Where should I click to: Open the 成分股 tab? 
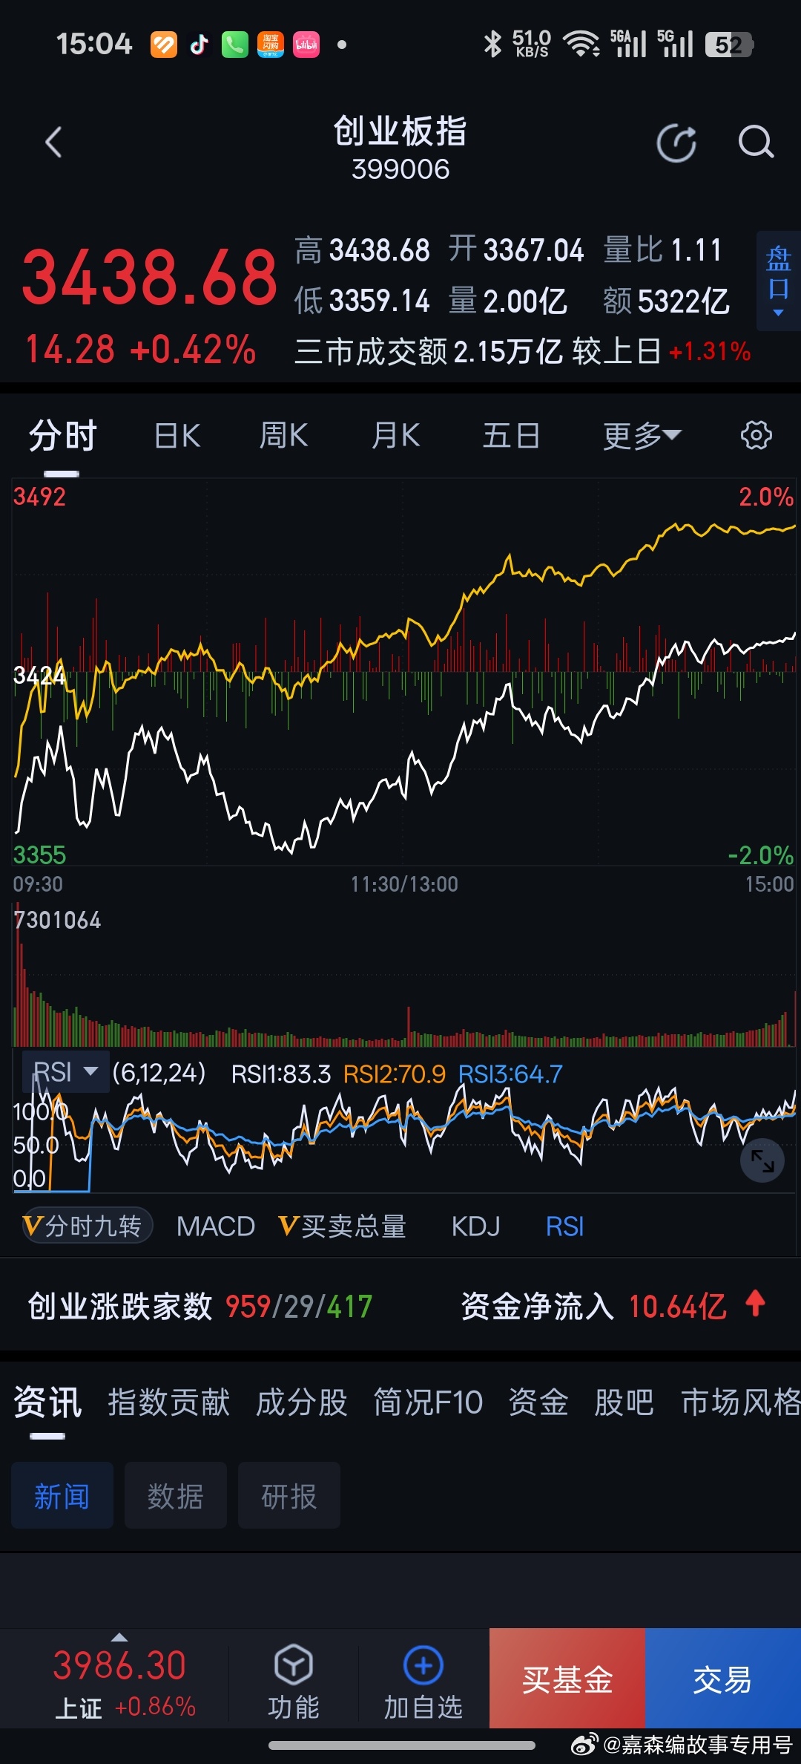point(302,1402)
